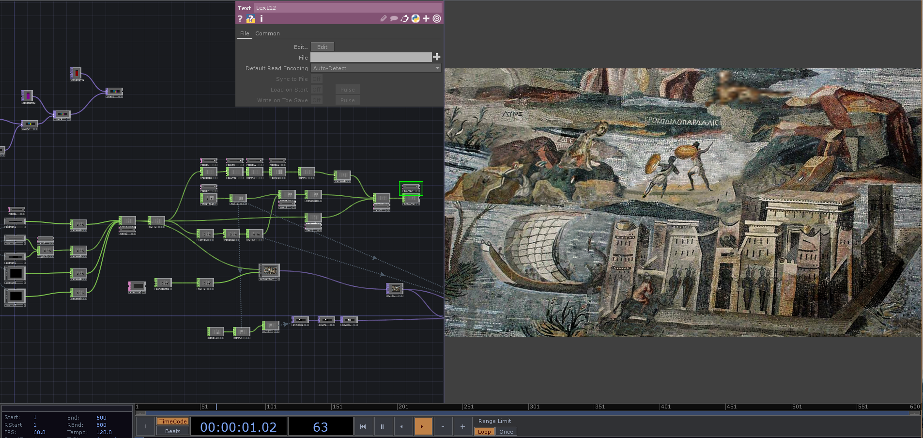Toggle Write on Toe Save off switch
Screen dimensions: 923x438
coord(317,100)
